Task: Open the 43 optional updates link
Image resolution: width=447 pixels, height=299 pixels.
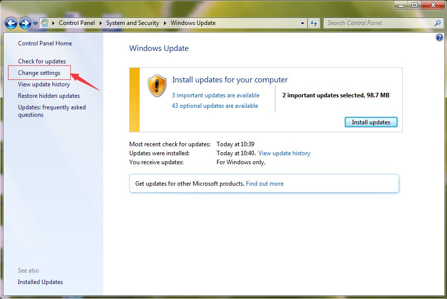Action: click(215, 106)
